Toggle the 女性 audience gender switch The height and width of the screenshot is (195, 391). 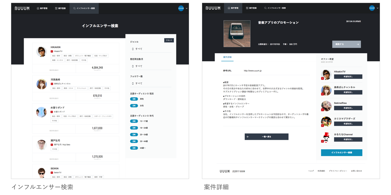click(x=134, y=106)
